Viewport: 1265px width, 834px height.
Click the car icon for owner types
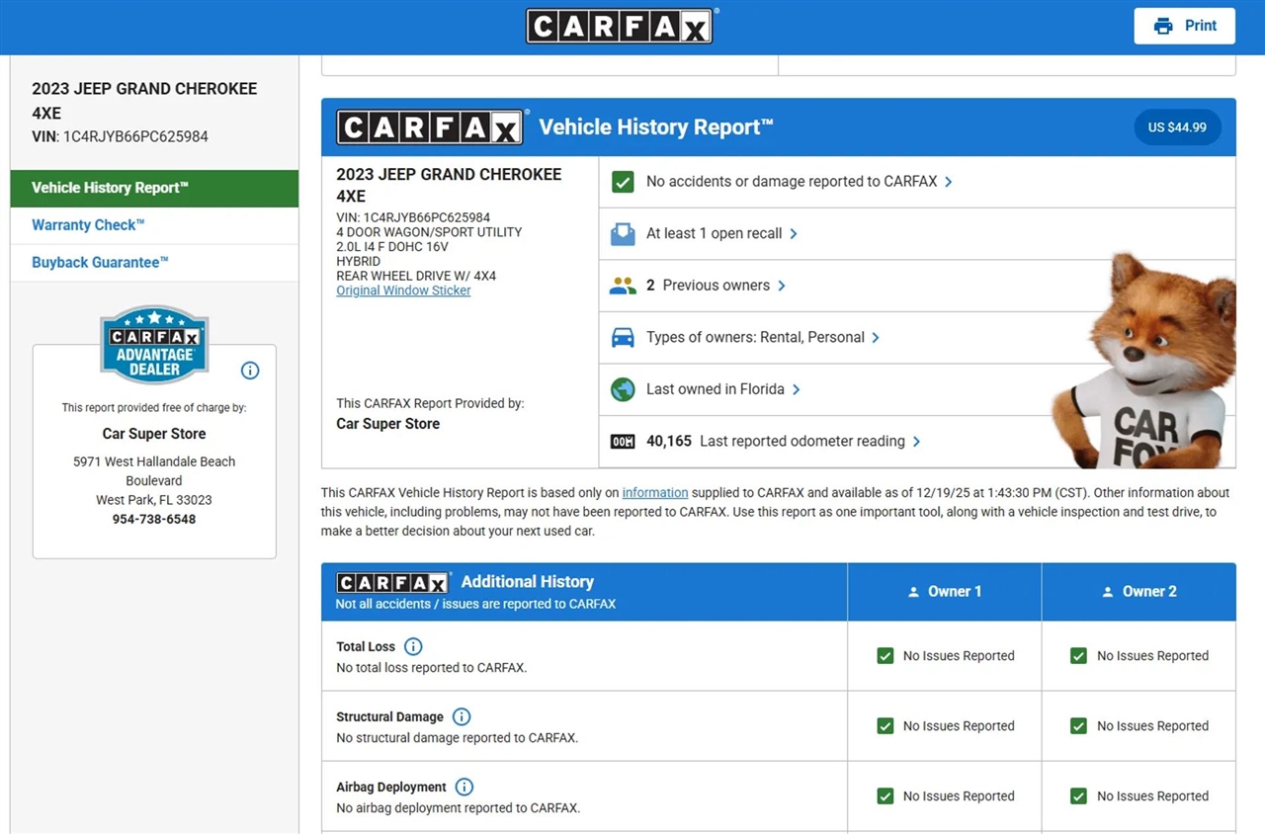click(623, 338)
